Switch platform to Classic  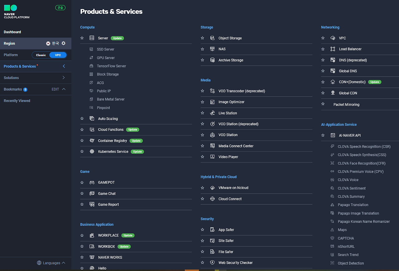[41, 55]
